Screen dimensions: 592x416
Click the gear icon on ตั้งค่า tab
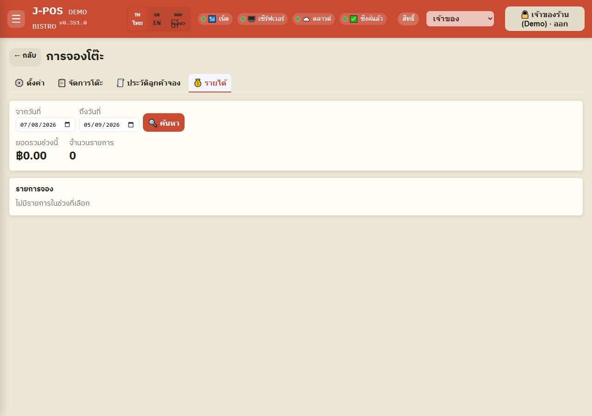pyautogui.click(x=19, y=83)
